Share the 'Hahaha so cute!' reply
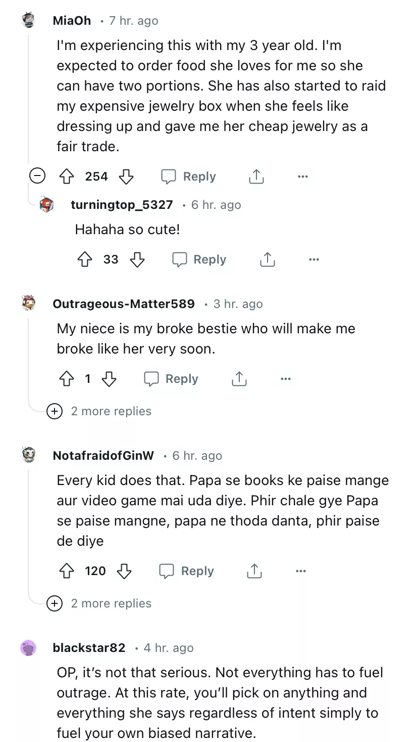 [267, 259]
